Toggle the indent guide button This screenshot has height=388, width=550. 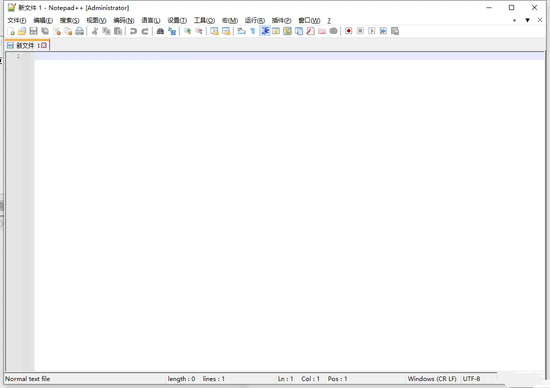click(264, 31)
